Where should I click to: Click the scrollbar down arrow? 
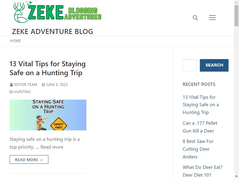[x=236, y=176]
